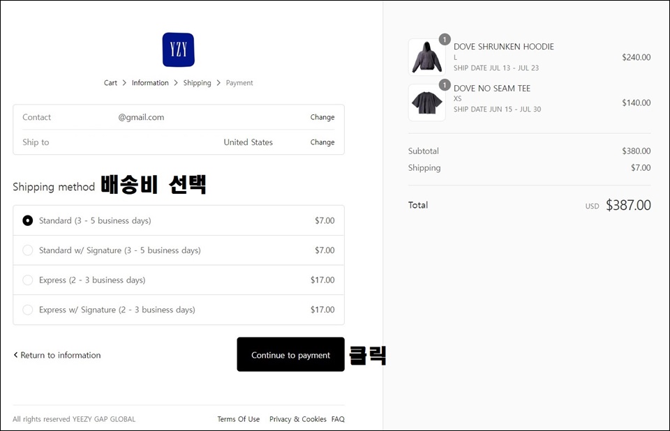Click the $240.00 hoodie price
670x431 pixels.
pyautogui.click(x=636, y=57)
